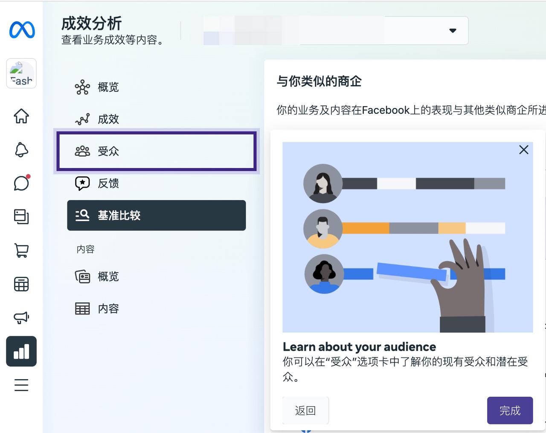
Task: Click the 成效分析 page title
Action: pos(91,23)
